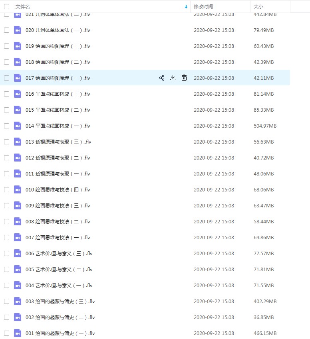Click video icon of 013 透视原理与表现（三）
310x339 pixels.
(18, 142)
